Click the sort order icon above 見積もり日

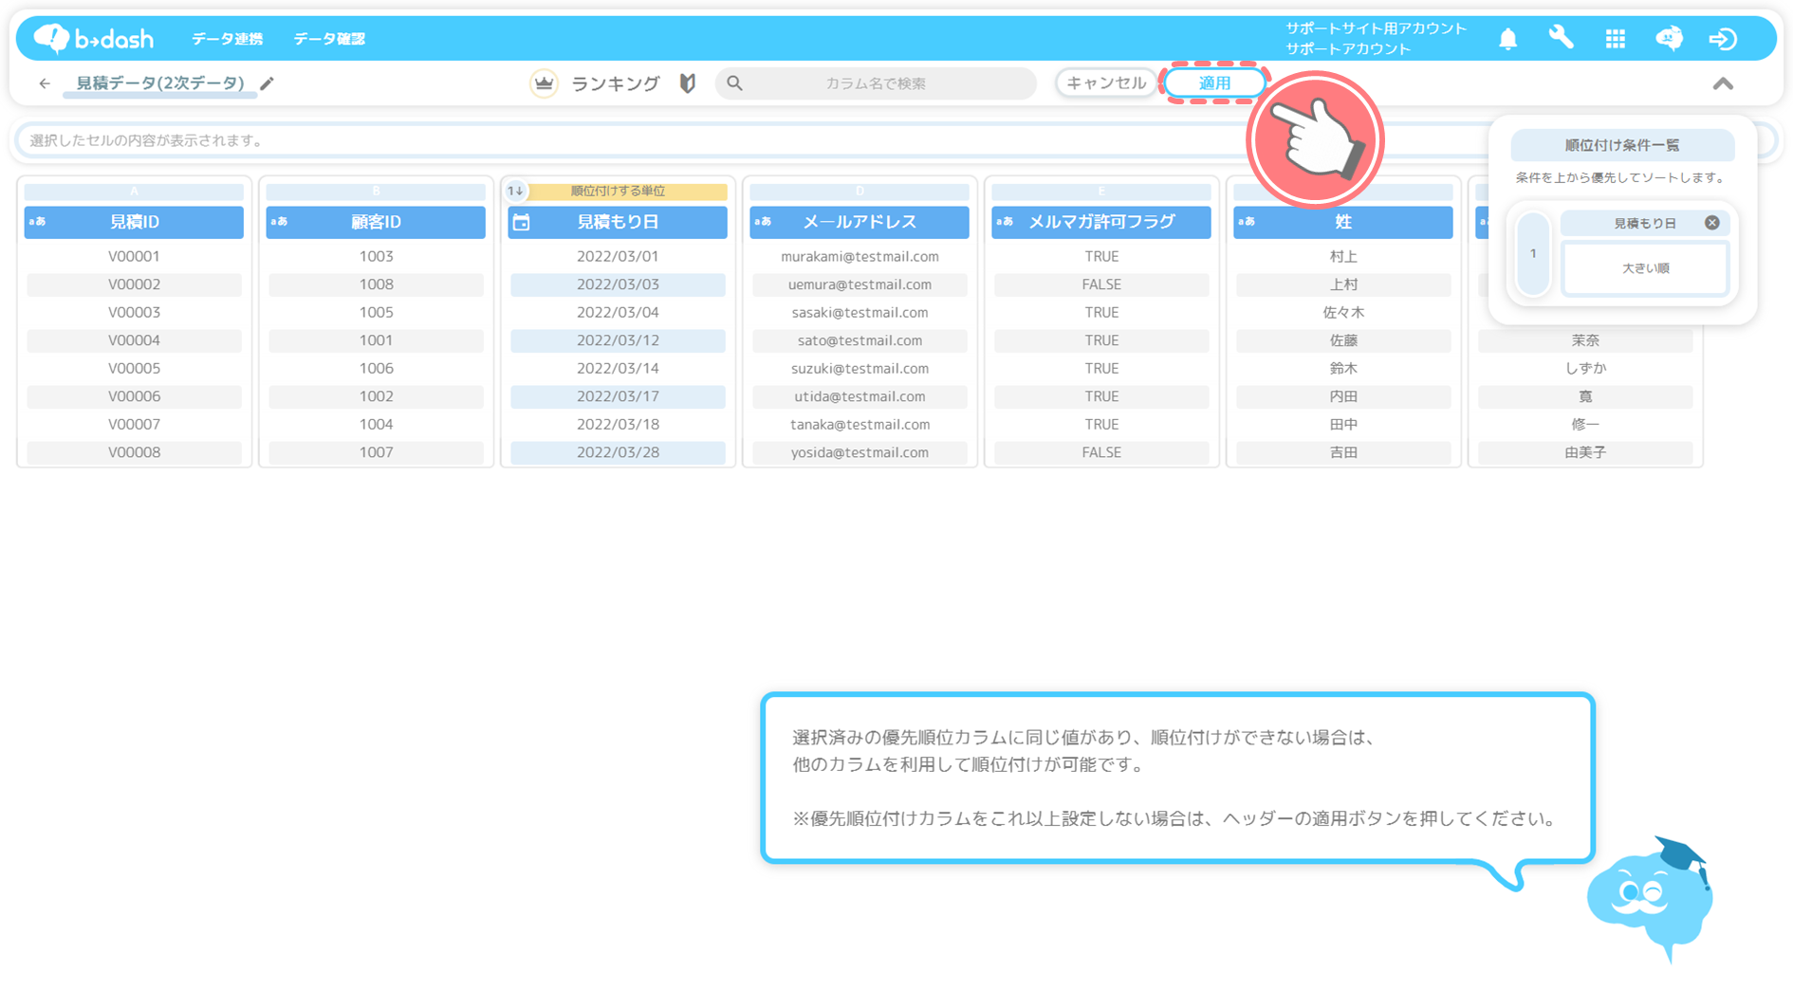515,191
